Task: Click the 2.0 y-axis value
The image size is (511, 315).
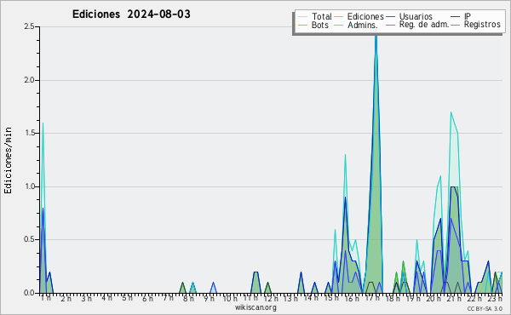Action: point(29,80)
